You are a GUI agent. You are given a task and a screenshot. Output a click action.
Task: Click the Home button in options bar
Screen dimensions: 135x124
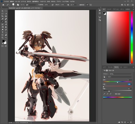click(x=3, y=5)
